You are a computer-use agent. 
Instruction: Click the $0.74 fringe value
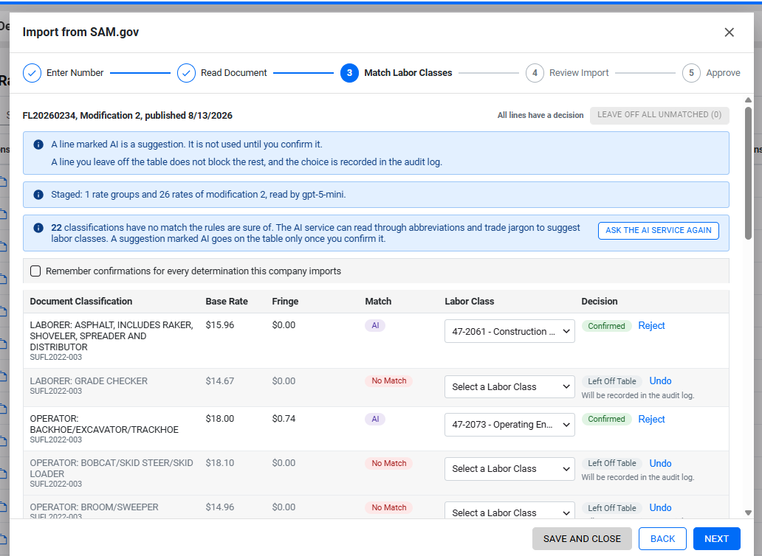(x=284, y=419)
